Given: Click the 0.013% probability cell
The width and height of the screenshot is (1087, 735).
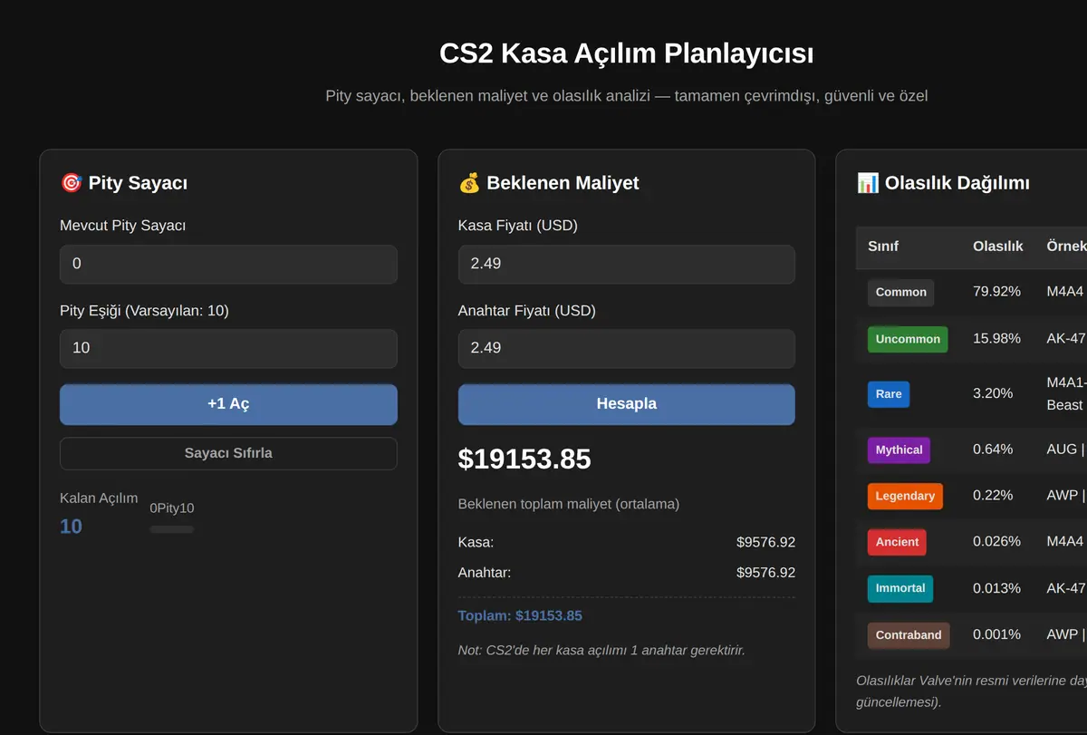Looking at the screenshot, I should pos(996,588).
